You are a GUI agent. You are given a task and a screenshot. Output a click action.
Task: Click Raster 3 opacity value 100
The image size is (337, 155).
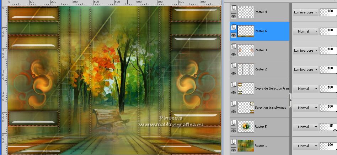coord(328,51)
